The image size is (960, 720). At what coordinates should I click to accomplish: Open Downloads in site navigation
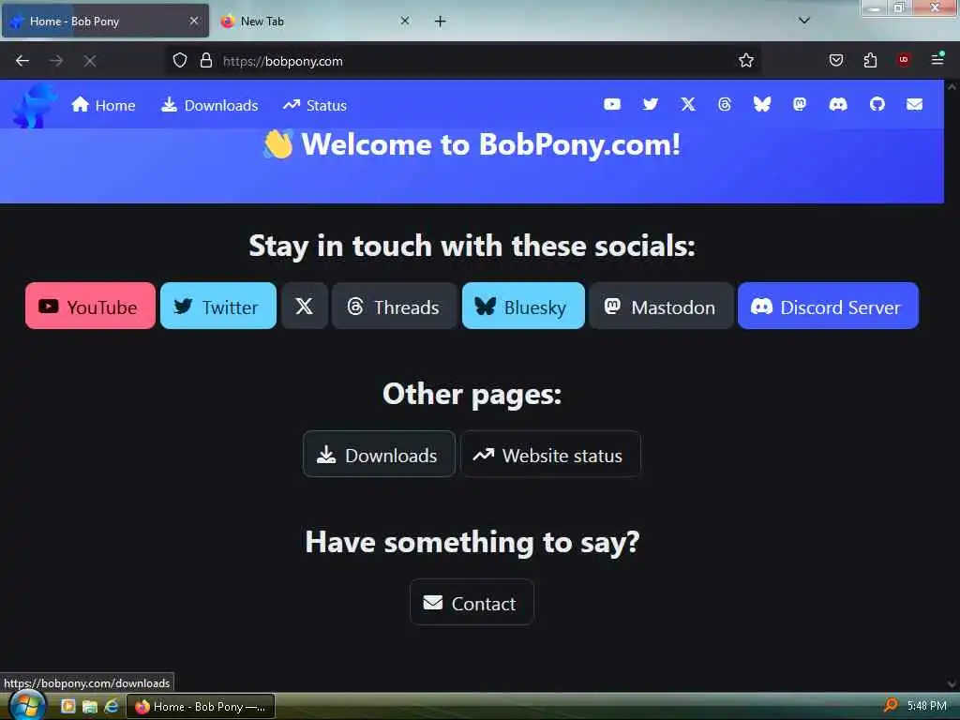pyautogui.click(x=209, y=105)
